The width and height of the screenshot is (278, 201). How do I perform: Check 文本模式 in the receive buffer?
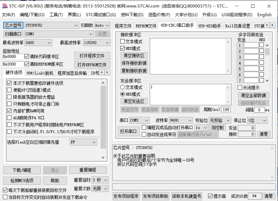pyautogui.click(x=122, y=41)
